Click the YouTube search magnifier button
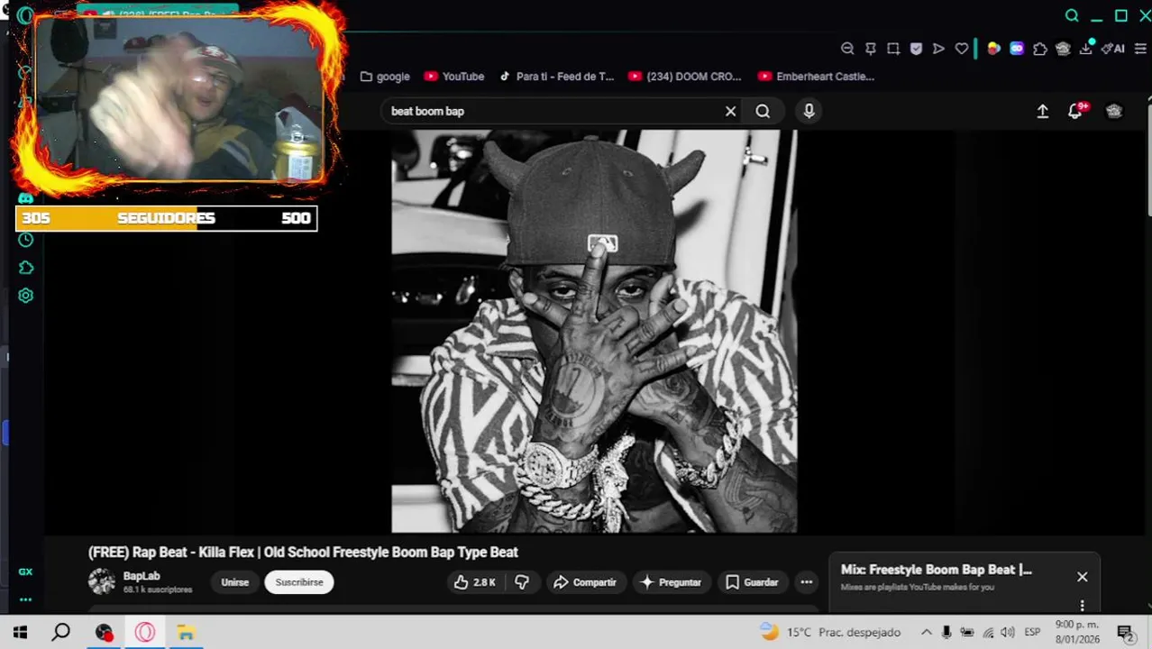 click(763, 111)
